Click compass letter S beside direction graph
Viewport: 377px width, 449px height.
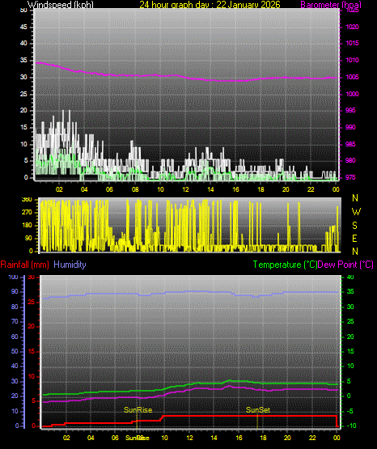pos(354,226)
